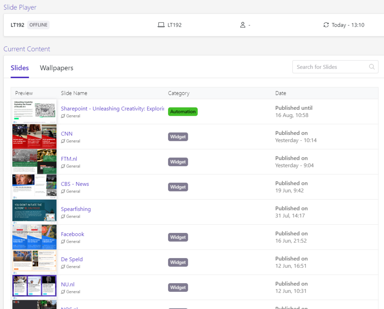Viewport: 384px width, 309px height.
Task: Click the General tag icon under Facebook
Action: click(x=63, y=242)
